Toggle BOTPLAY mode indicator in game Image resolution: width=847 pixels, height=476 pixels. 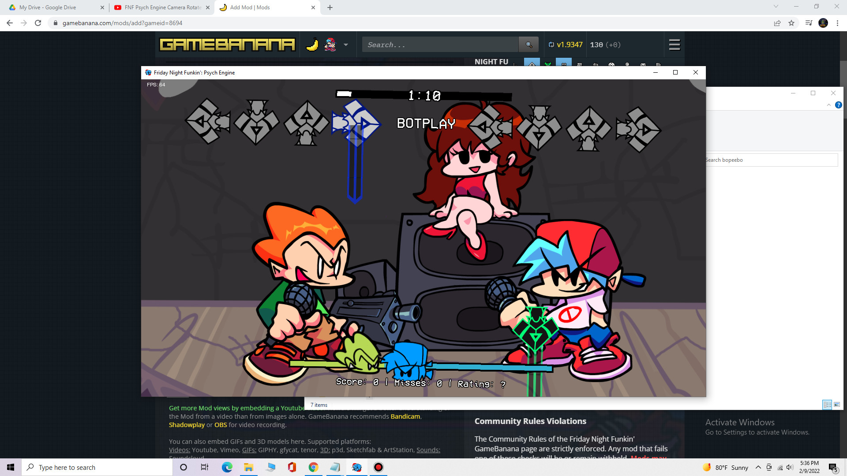[425, 123]
